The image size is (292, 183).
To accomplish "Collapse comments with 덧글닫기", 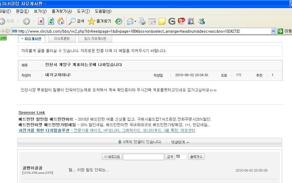I will point(180,142).
